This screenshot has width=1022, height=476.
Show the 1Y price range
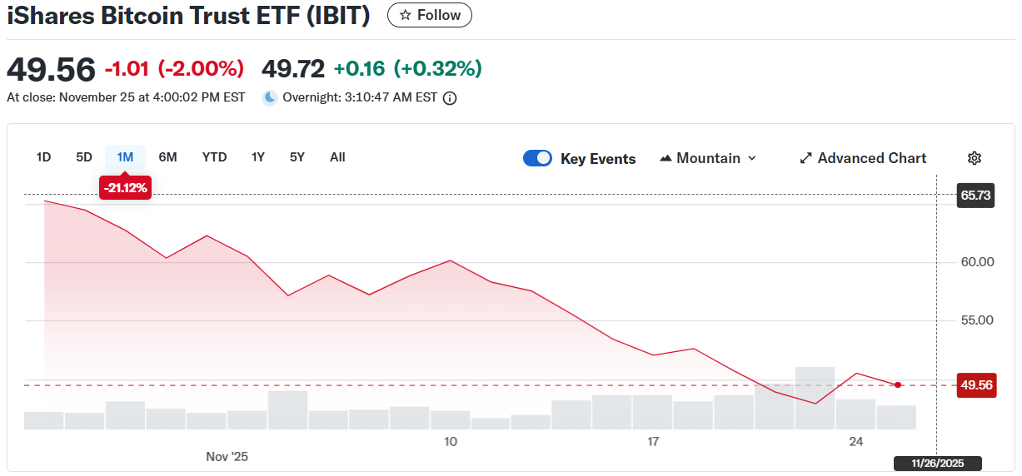coord(258,157)
